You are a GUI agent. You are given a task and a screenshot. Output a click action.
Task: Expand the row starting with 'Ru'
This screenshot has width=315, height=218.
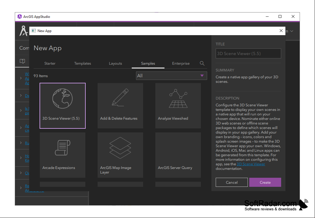(21, 143)
